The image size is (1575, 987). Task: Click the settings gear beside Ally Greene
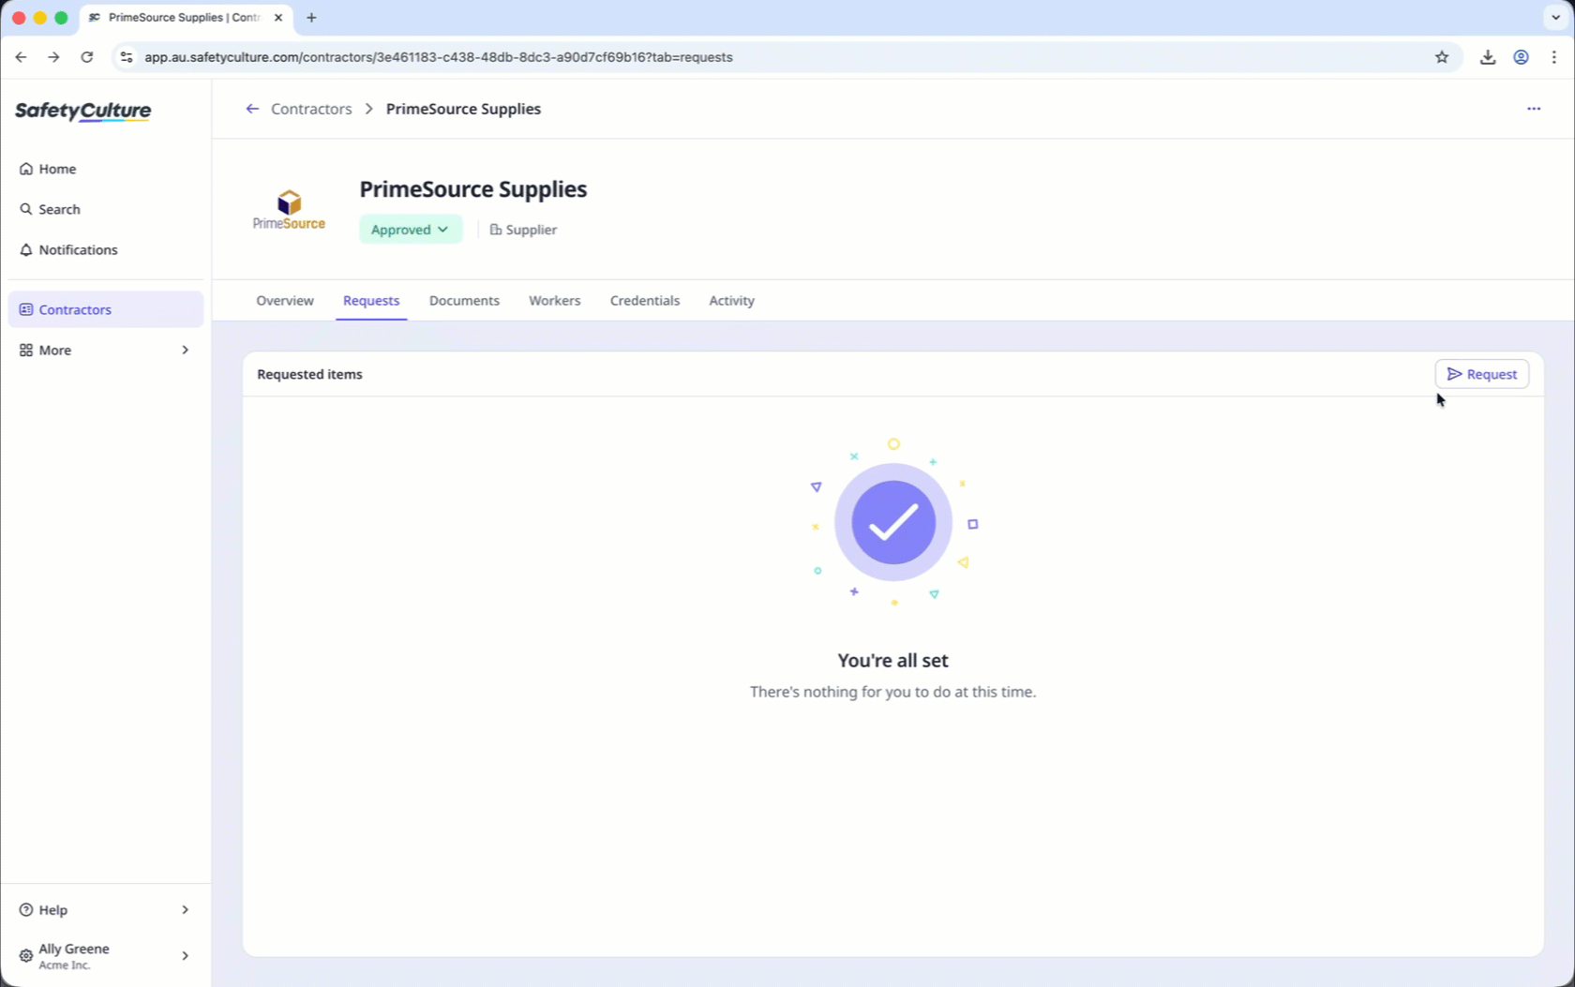[26, 956]
